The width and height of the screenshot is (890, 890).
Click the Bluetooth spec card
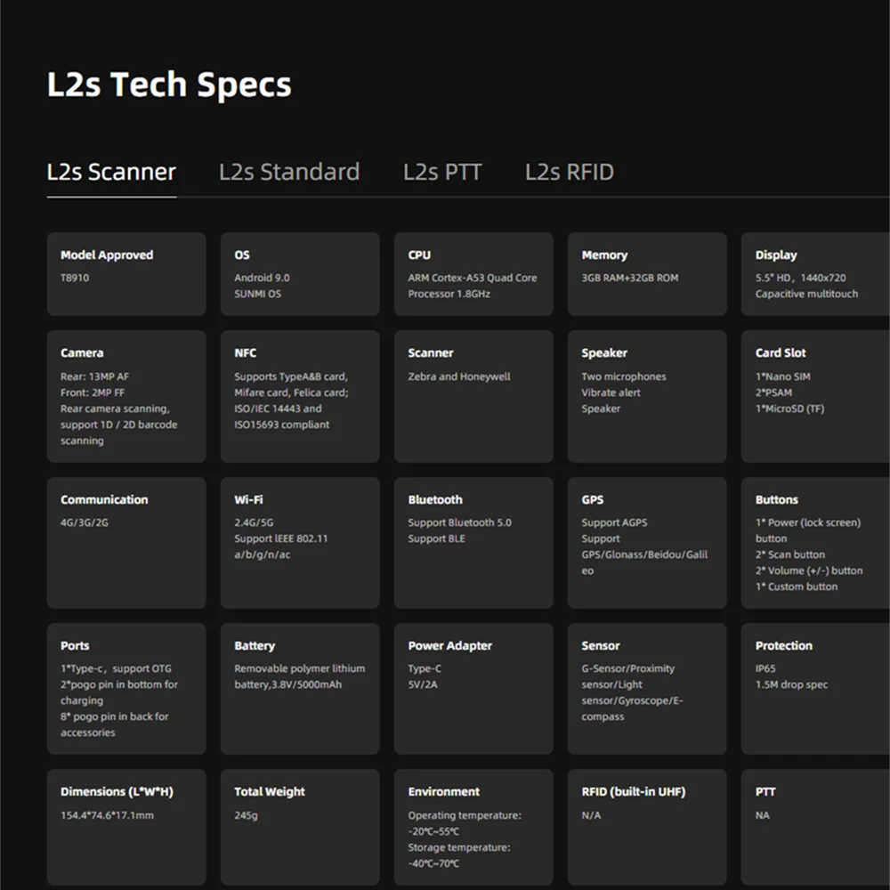click(473, 543)
